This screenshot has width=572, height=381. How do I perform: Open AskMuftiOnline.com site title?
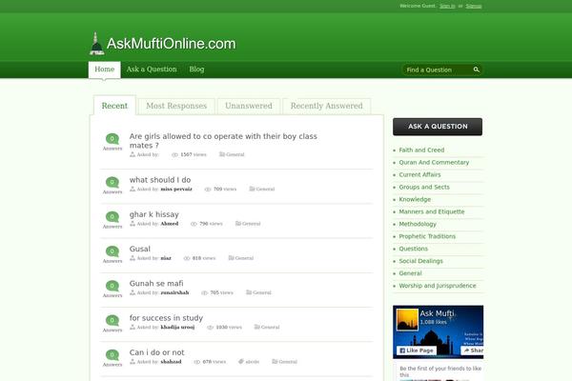coord(171,44)
